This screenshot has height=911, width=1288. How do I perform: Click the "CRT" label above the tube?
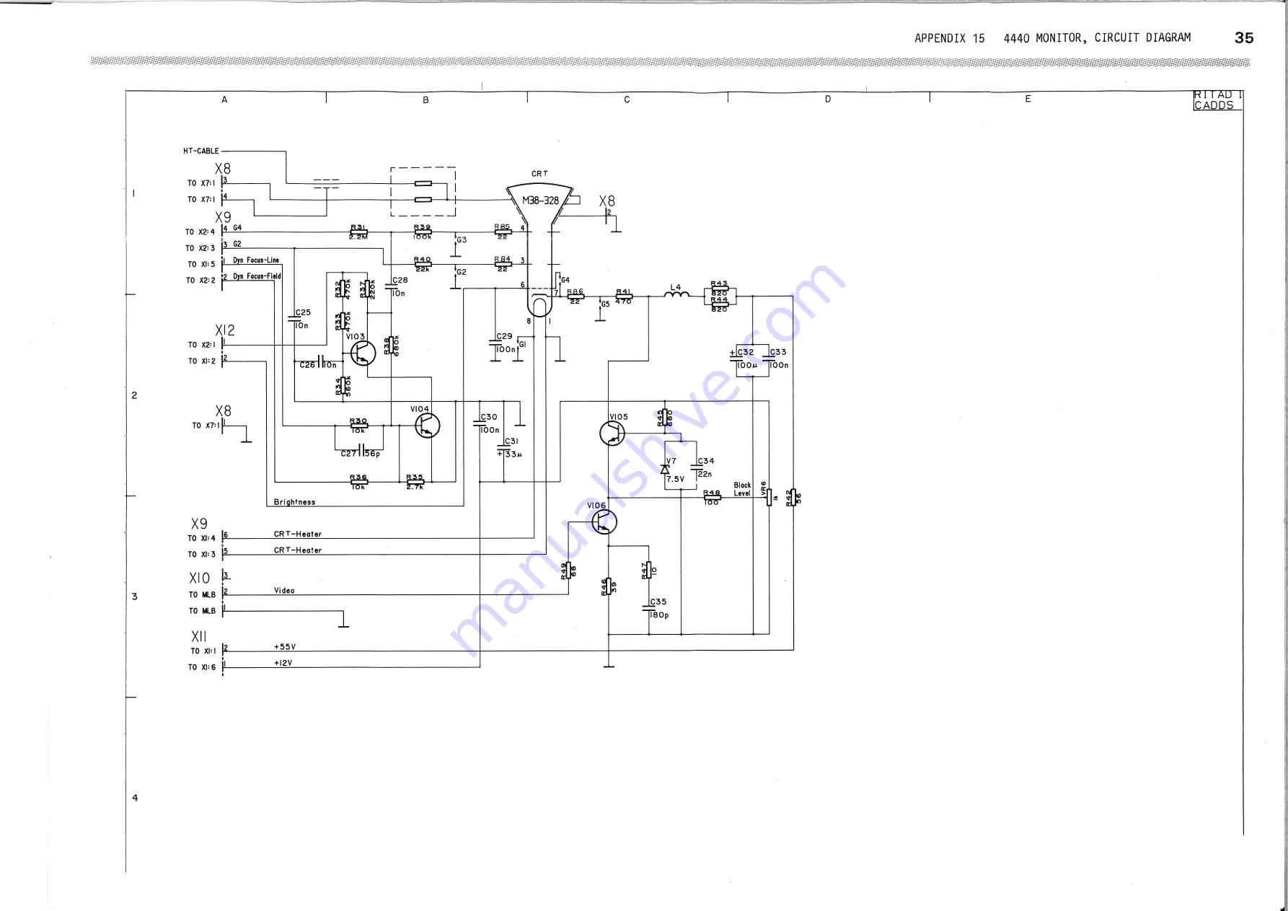tap(539, 174)
